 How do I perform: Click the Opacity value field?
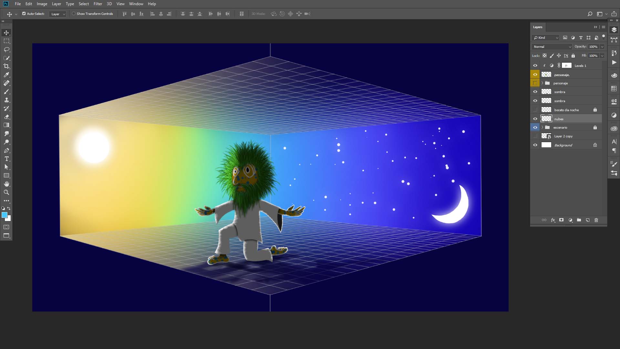pos(593,47)
